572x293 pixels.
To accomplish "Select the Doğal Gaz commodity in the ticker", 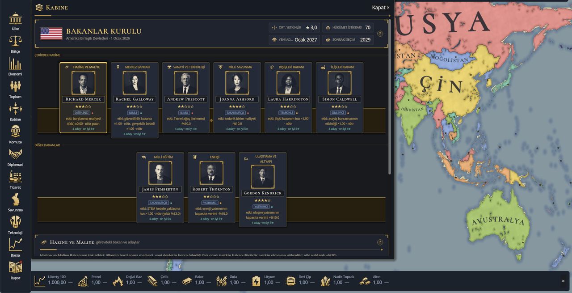I will (x=127, y=280).
